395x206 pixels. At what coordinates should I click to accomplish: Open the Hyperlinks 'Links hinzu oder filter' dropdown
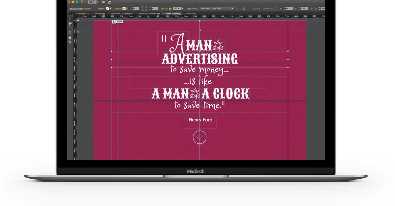coord(216,9)
